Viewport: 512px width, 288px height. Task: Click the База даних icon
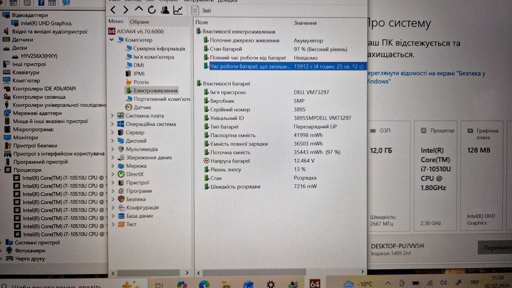(x=121, y=216)
